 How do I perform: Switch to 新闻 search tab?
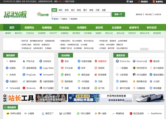pos(67,10)
